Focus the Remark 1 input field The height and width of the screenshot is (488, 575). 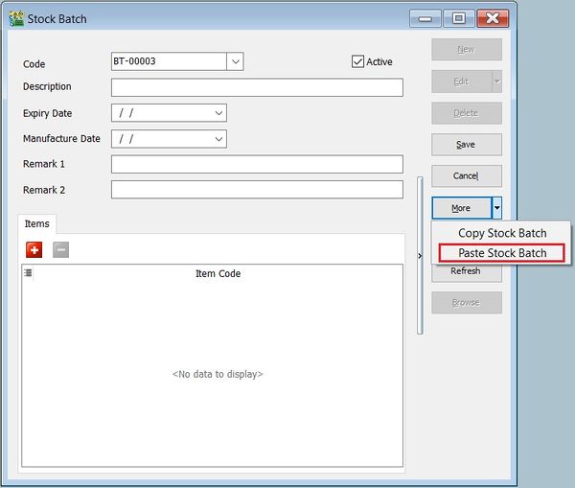point(257,165)
